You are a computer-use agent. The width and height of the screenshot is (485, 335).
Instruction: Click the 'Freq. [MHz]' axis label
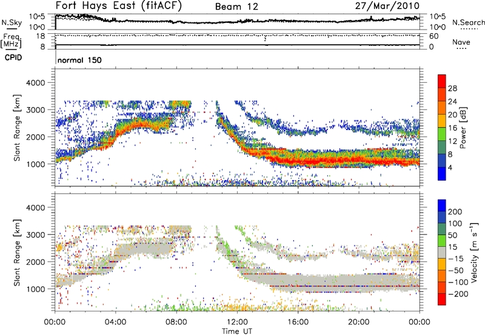tap(11, 41)
